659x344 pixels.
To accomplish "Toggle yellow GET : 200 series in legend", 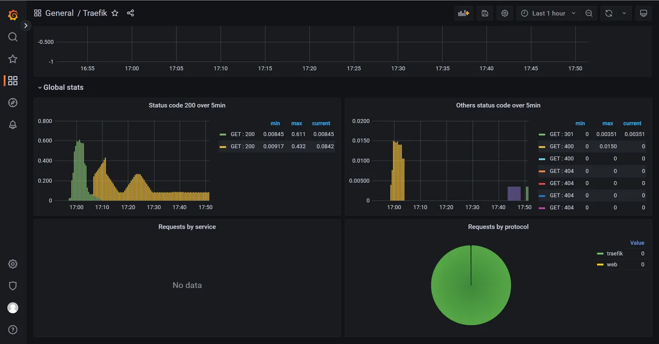I will click(x=242, y=147).
